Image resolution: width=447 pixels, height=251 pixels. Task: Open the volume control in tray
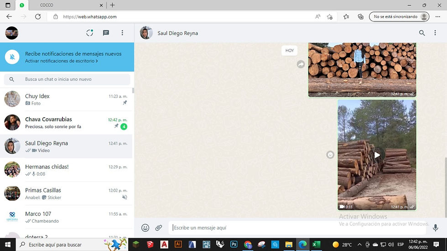(391, 245)
